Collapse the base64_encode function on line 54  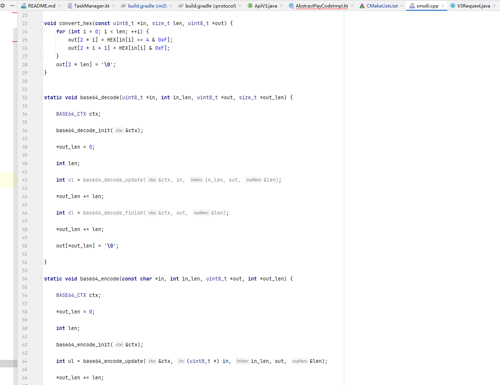pos(42,279)
